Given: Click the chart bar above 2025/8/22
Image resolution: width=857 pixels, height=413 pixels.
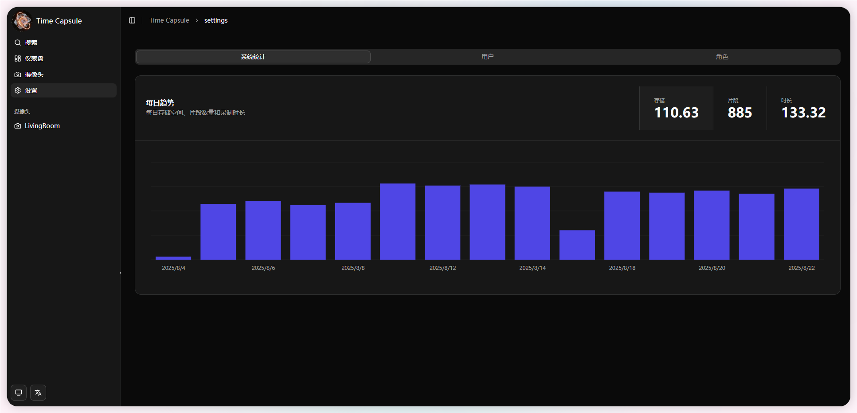Looking at the screenshot, I should (801, 224).
